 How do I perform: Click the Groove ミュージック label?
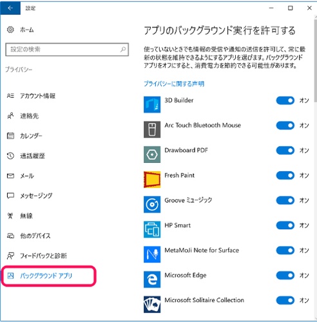(x=188, y=200)
